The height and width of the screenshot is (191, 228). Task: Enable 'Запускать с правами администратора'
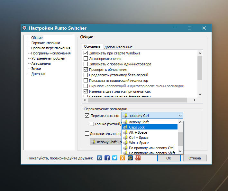click(86, 64)
